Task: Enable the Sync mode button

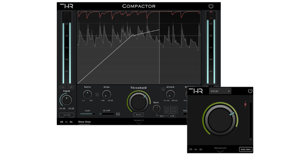Action: (x=167, y=108)
